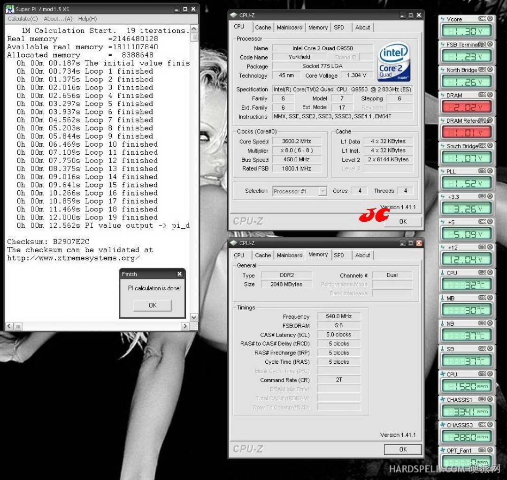507x480 pixels.
Task: Click the Size value 2048 MBytes
Action: 286,284
